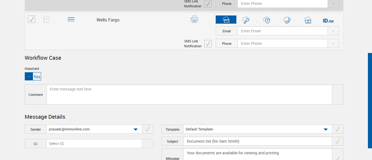Screen dimensions: 372x160
Task: Click the printer icon for Wells Fargo
Action: (x=194, y=20)
